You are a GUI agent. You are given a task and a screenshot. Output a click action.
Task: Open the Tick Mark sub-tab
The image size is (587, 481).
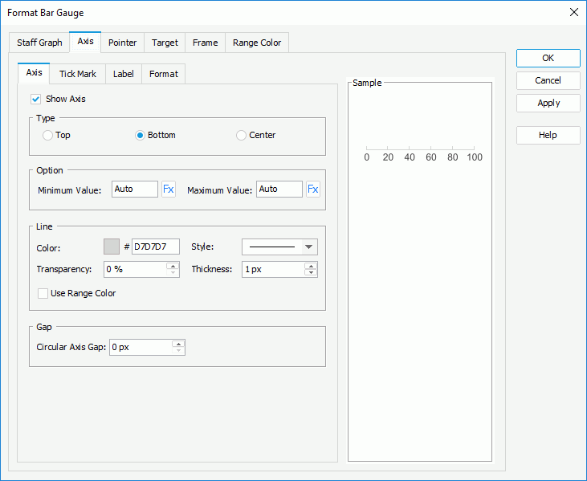pos(78,74)
